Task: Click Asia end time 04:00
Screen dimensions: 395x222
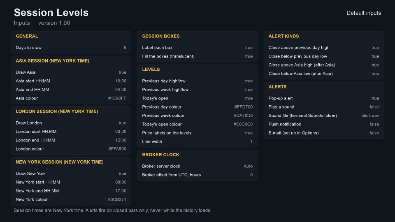Action: click(x=121, y=90)
